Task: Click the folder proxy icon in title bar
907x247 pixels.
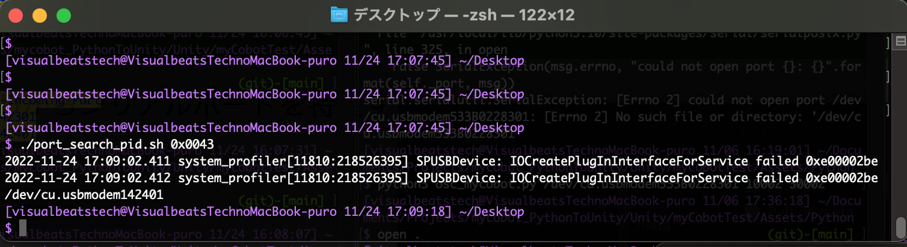Action: tap(339, 14)
